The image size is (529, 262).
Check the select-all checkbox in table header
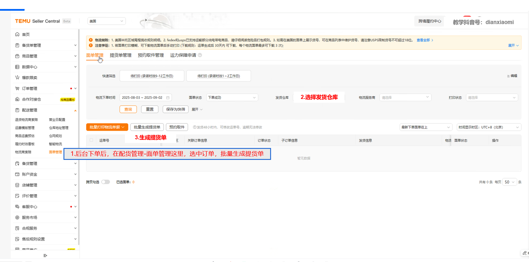pos(91,140)
